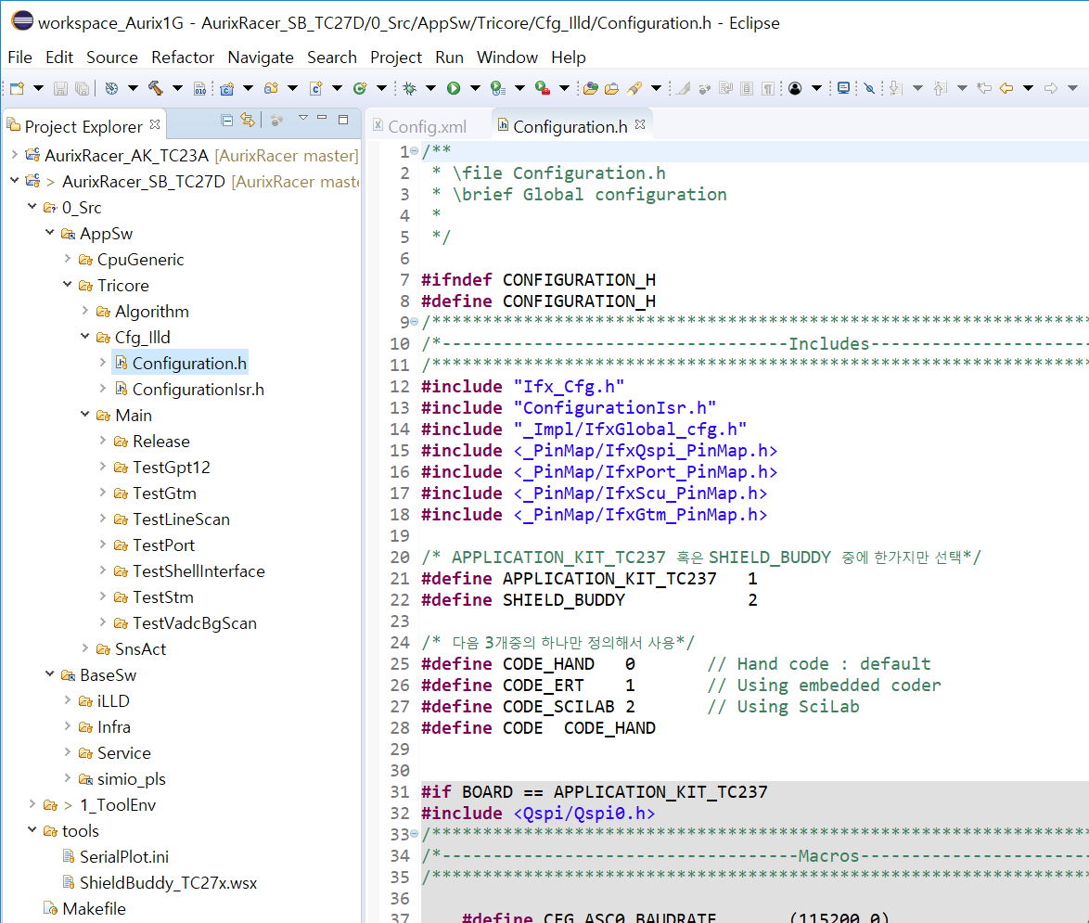Click the Save All toolbar icon
The height and width of the screenshot is (923, 1089).
pos(82,88)
